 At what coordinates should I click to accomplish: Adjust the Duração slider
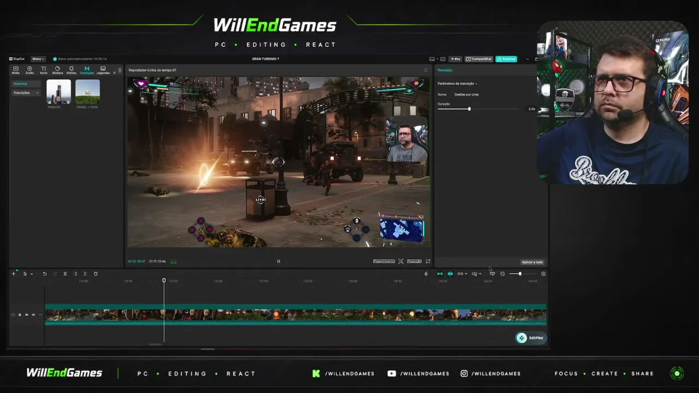pyautogui.click(x=469, y=109)
